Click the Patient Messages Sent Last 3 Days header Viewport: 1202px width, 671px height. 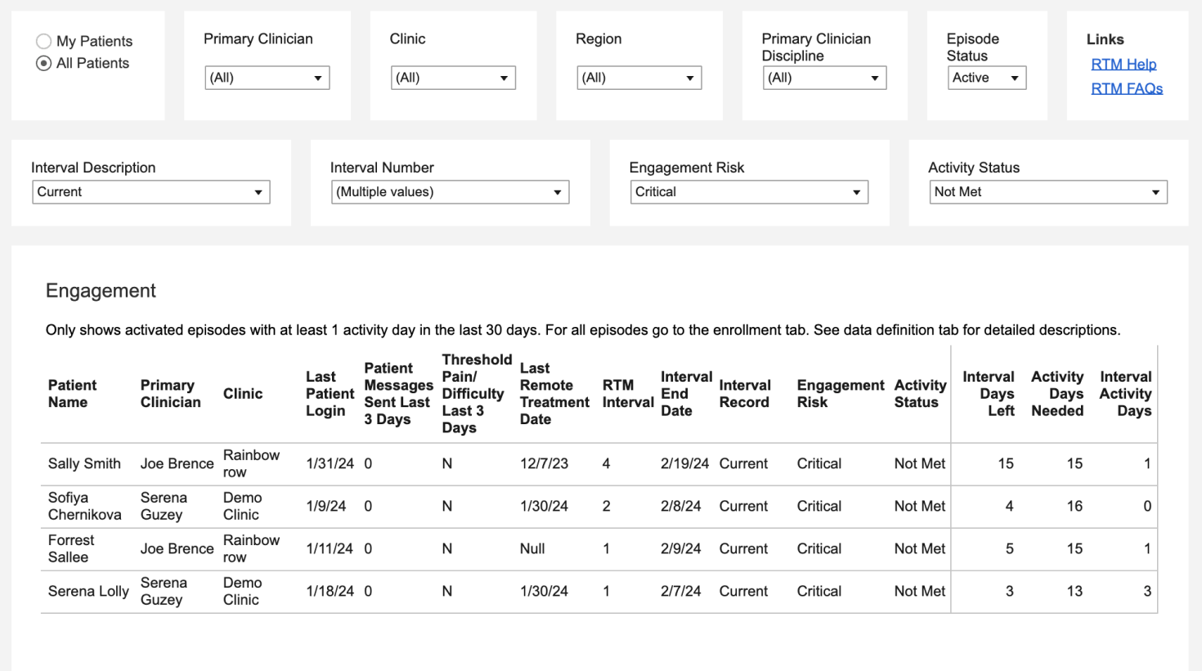[x=398, y=394]
